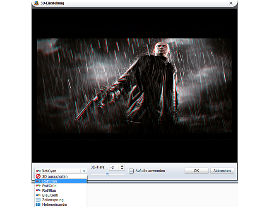Collapse the 3D mode dropdown arrow
This screenshot has height=207, width=269.
pos(84,171)
